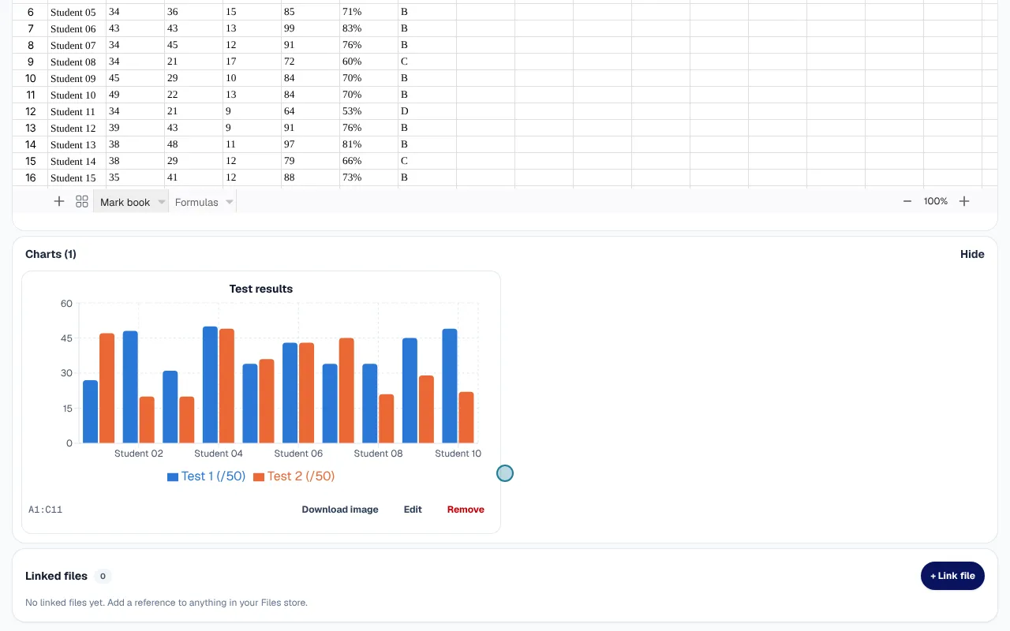Viewport: 1010px width, 631px height.
Task: Switch to the Mark book sheet tab
Action: (125, 202)
